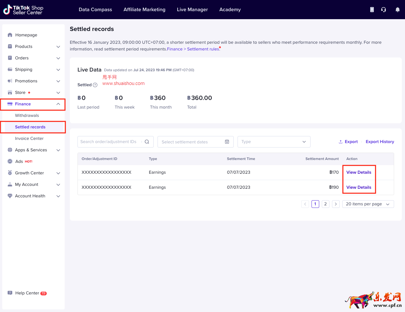Open the headset customer support icon
Image resolution: width=405 pixels, height=312 pixels.
coord(384,10)
